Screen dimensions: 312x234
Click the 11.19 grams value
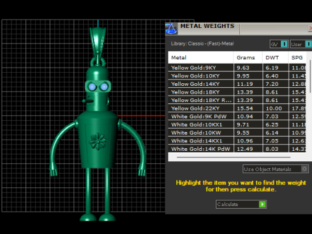pyautogui.click(x=244, y=84)
